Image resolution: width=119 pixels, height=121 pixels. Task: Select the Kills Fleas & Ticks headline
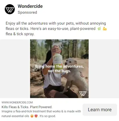pos(27,107)
